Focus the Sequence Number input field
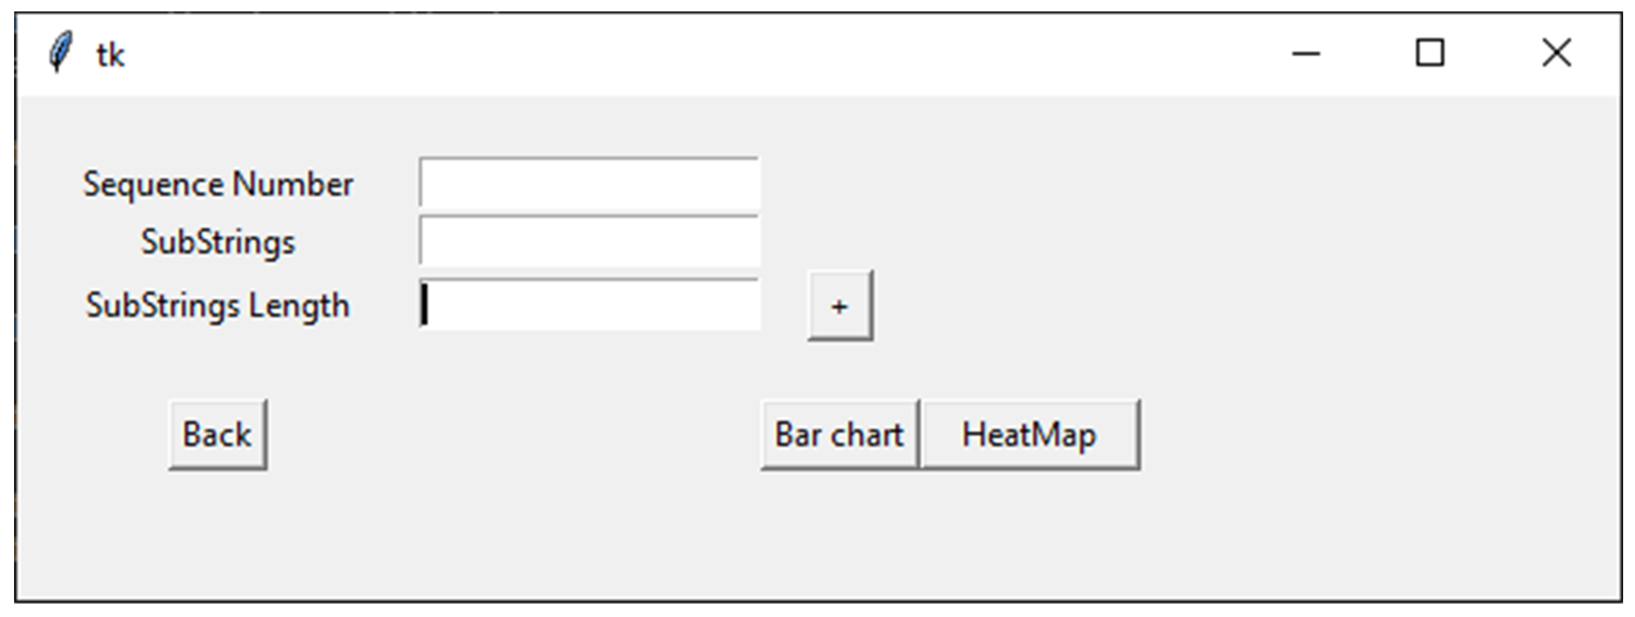Image resolution: width=1635 pixels, height=617 pixels. pos(588,183)
